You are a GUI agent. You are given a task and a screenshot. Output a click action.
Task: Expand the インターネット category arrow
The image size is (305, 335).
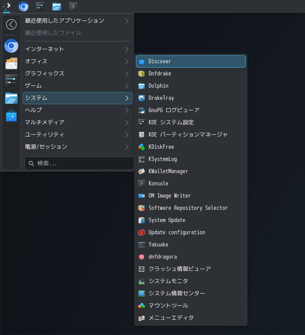127,49
